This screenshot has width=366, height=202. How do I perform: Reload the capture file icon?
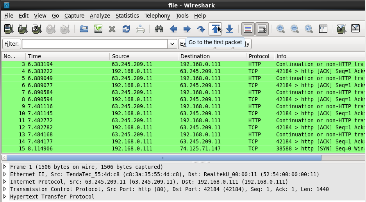coord(126,29)
